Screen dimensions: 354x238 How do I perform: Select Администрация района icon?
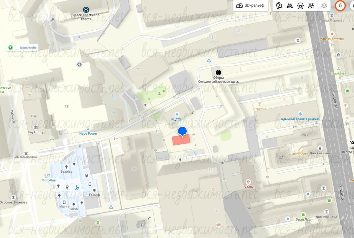300,114
